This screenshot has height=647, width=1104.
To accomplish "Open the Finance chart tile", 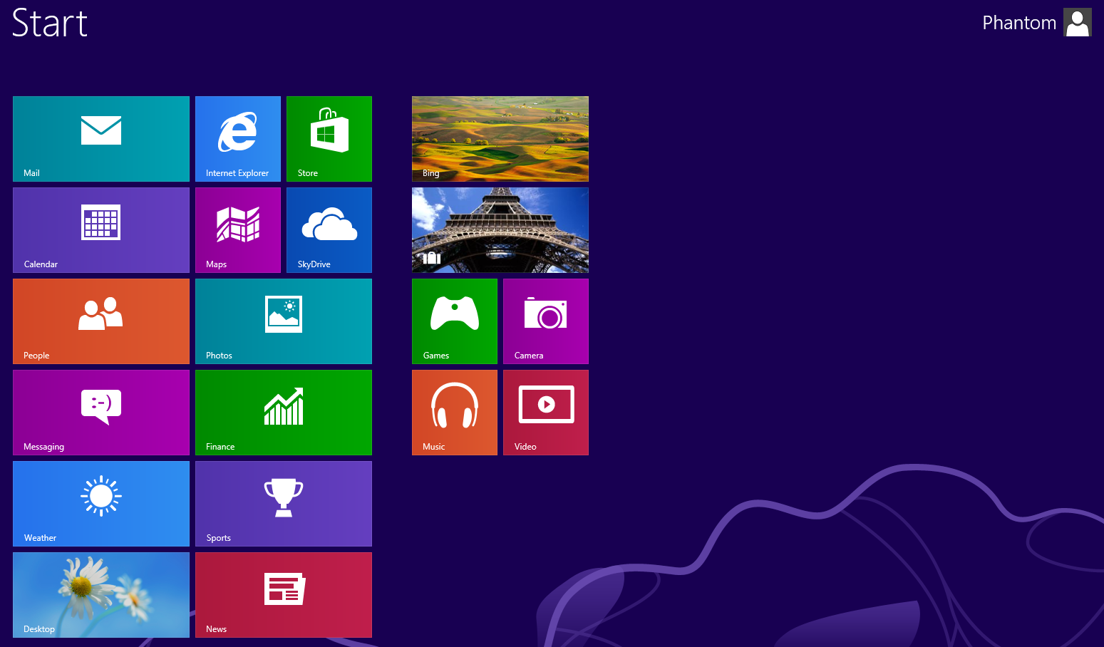I will pos(284,413).
